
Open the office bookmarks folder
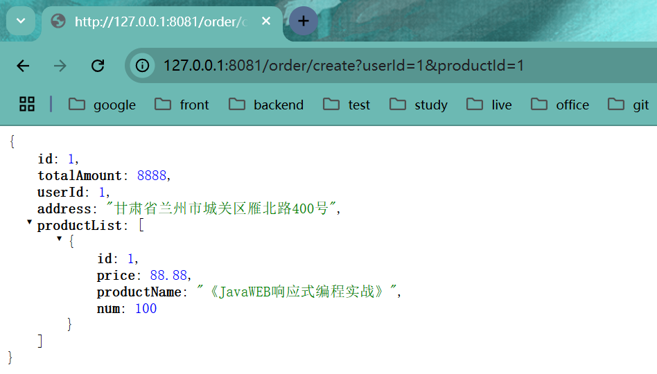pos(560,105)
